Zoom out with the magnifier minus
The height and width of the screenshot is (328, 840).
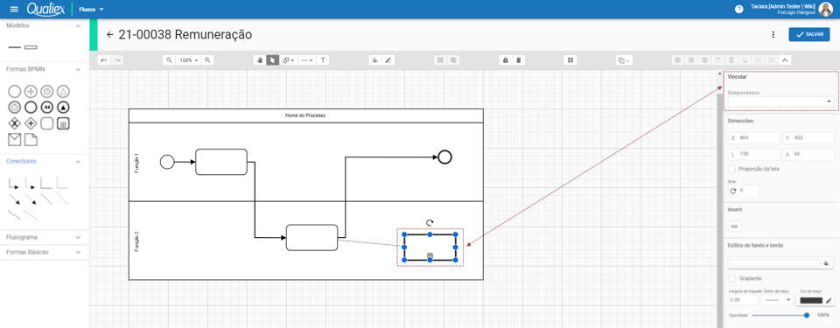click(x=169, y=60)
